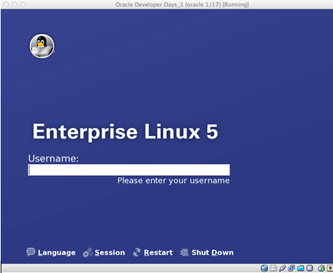Click the Shut Down icon
Viewport: 333px width, 273px height.
click(x=184, y=253)
